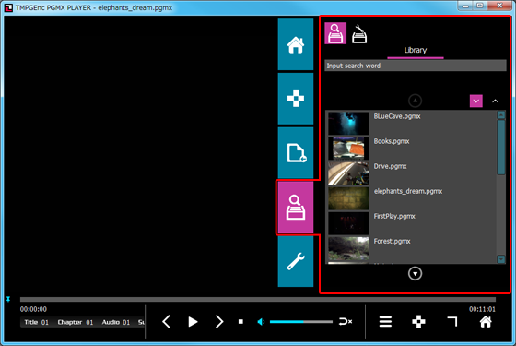
Task: Expand the magenta chevron-down dropdown
Action: (x=475, y=101)
